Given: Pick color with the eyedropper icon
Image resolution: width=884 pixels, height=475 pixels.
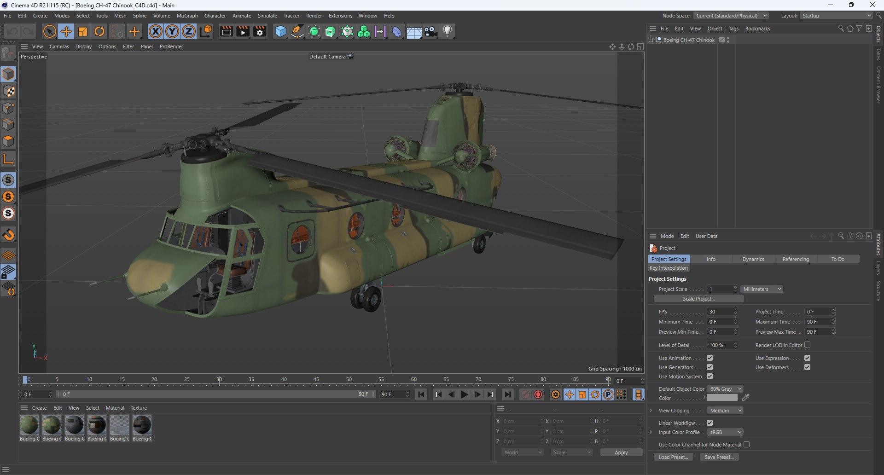Looking at the screenshot, I should [746, 398].
